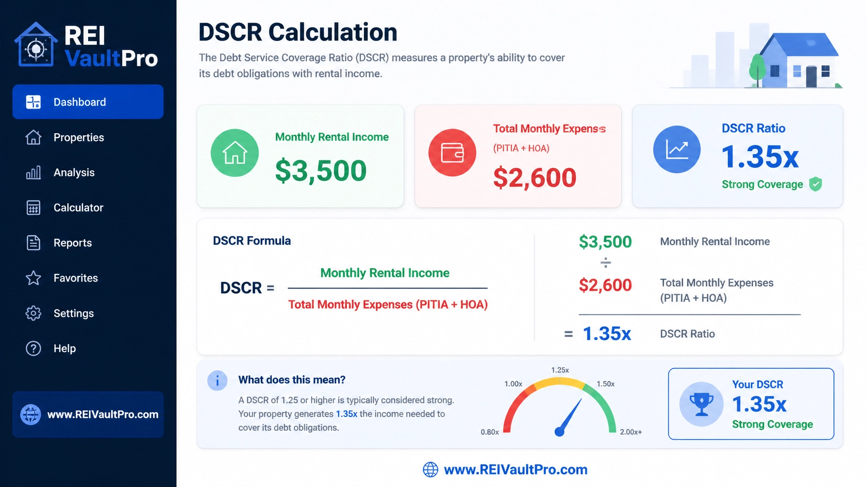The width and height of the screenshot is (867, 487).
Task: Click the Help question mark icon
Action: [33, 348]
